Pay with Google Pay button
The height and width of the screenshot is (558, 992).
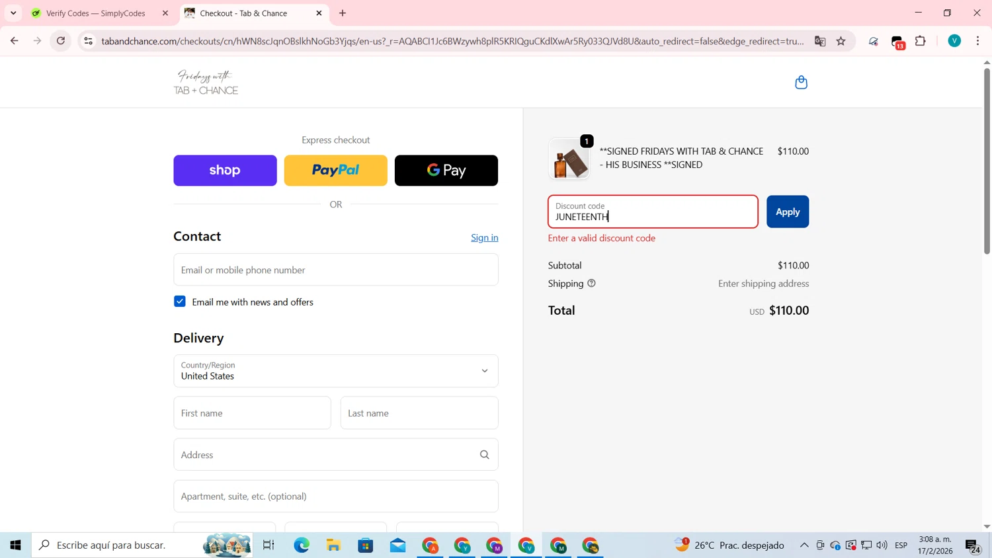coord(446,171)
